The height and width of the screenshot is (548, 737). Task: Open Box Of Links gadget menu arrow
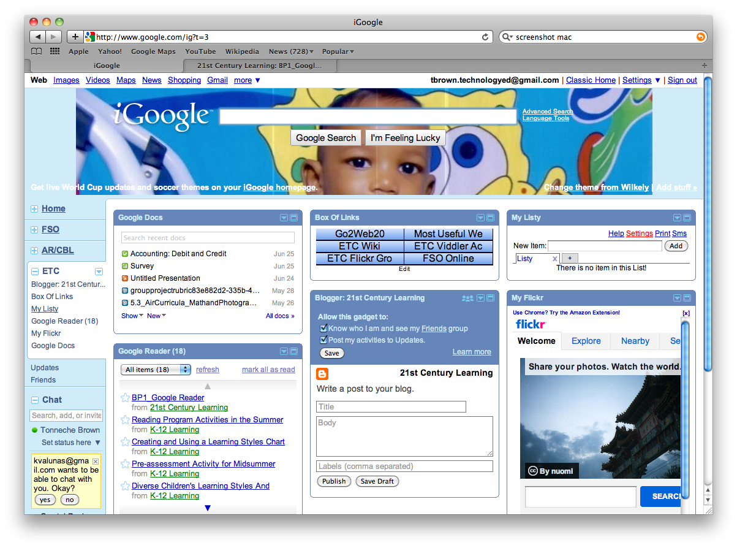point(480,218)
